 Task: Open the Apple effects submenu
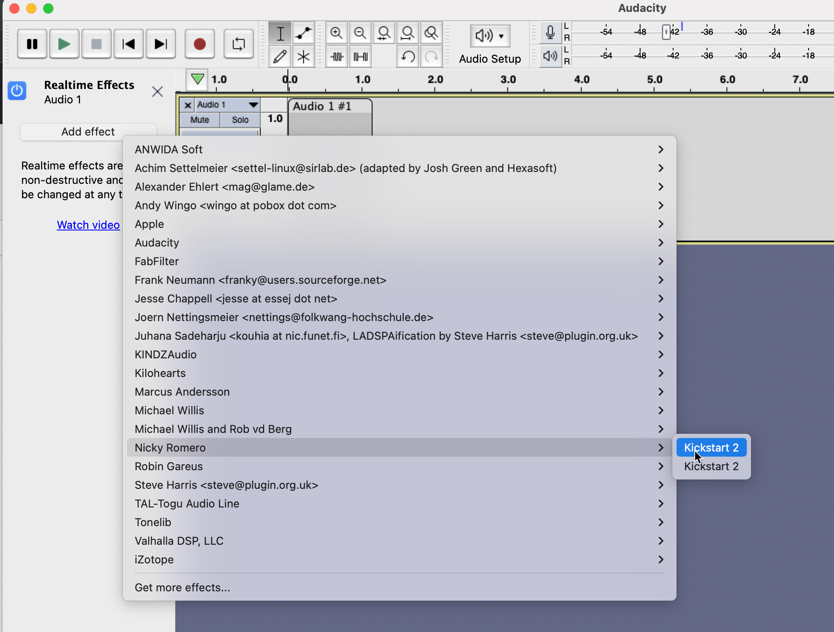pyautogui.click(x=399, y=224)
